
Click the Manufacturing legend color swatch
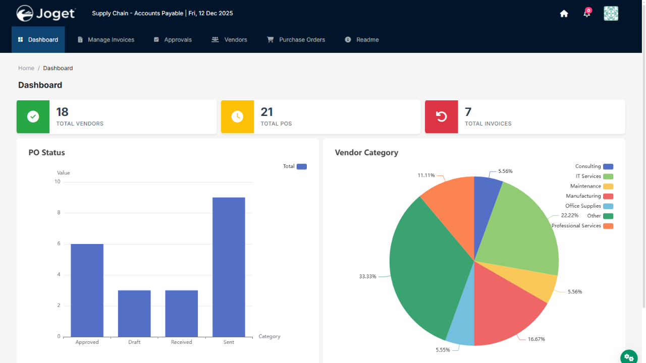click(608, 196)
